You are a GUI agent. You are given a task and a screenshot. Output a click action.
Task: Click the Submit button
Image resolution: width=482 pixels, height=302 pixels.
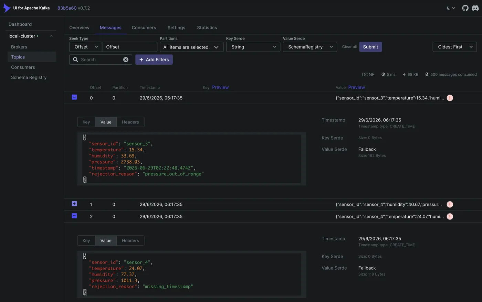370,47
